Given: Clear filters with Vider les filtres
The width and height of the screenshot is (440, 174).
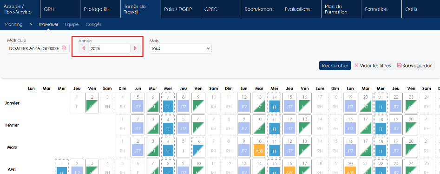Looking at the screenshot, I should [373, 66].
